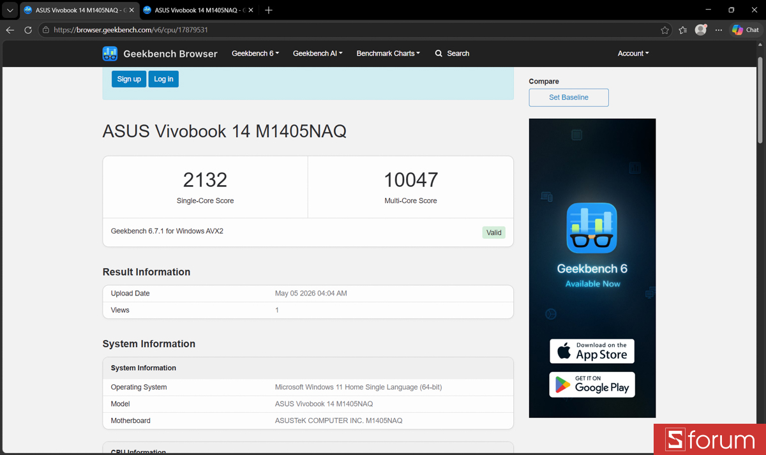766x455 pixels.
Task: Click the ASUS Vivobook 14 M1405NAQ page heading
Action: [x=225, y=131]
